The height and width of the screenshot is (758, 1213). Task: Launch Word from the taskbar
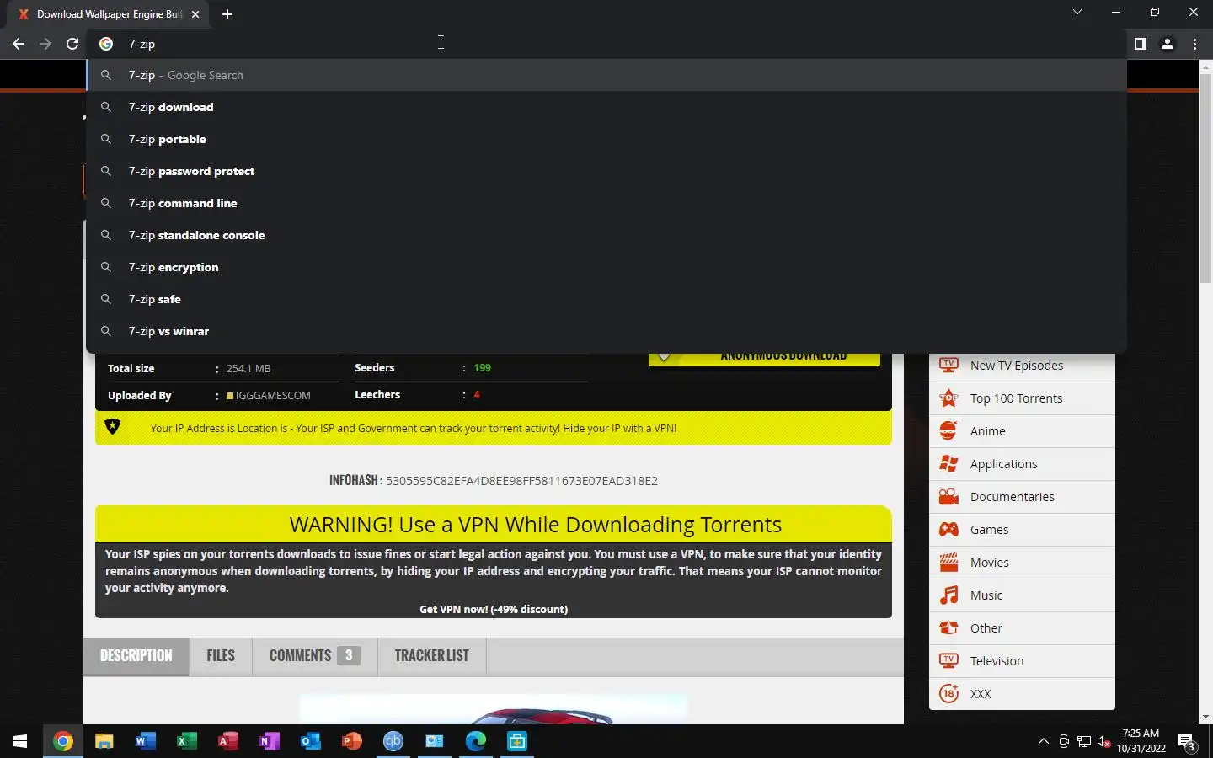click(x=145, y=741)
